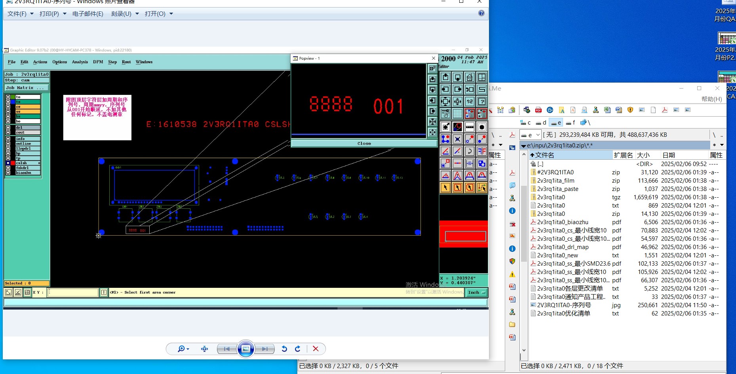
Task: Open the 文件(F) dropdown in Photo Viewer
Action: [20, 14]
